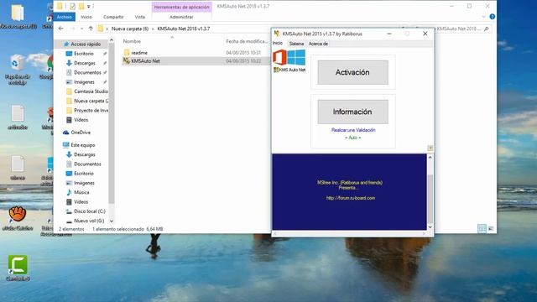Sort files by the Nombre column header
Image resolution: width=537 pixels, height=302 pixels.
coord(132,41)
